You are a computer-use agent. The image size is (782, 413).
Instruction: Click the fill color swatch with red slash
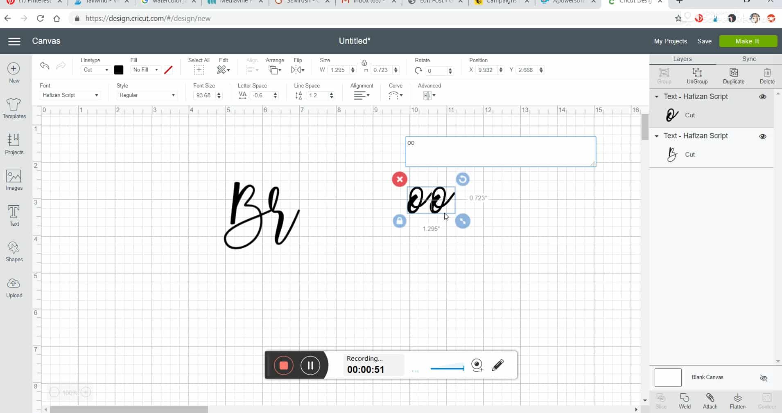[x=168, y=70]
